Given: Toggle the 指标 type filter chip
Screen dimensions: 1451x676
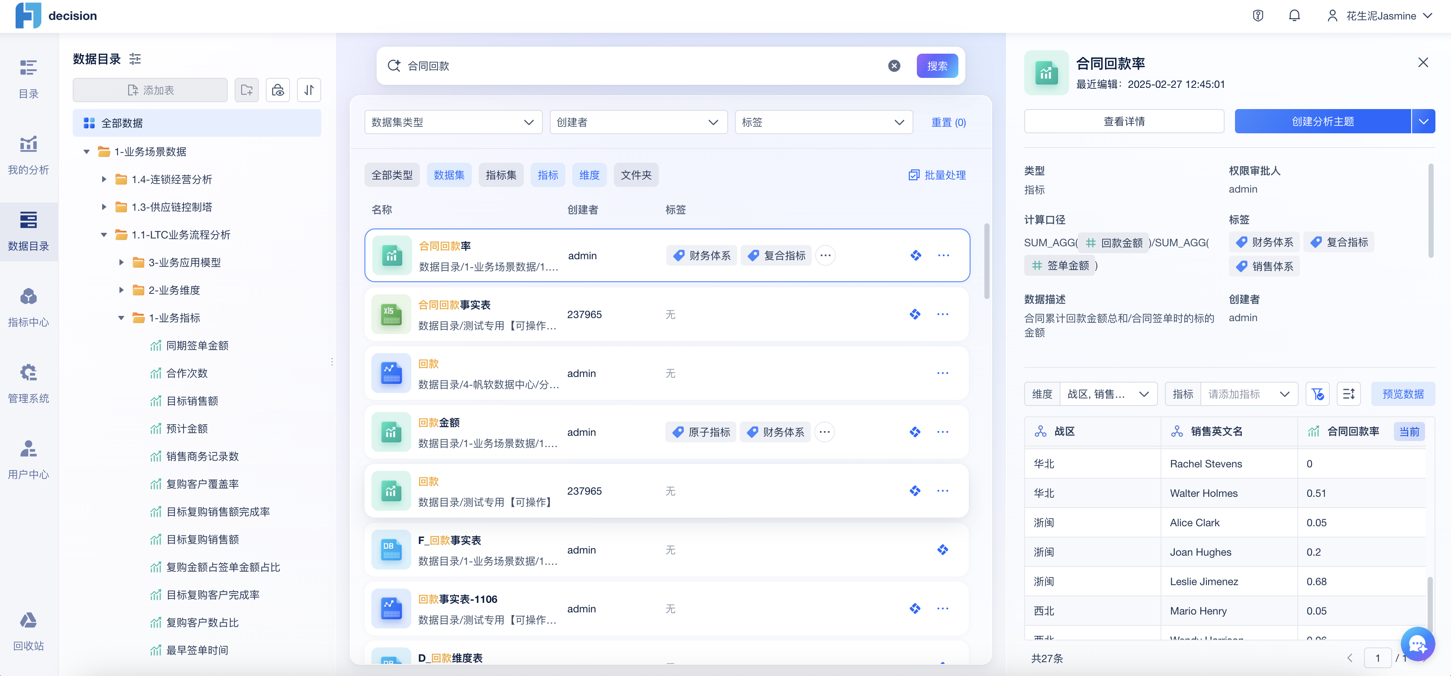Looking at the screenshot, I should 548,175.
